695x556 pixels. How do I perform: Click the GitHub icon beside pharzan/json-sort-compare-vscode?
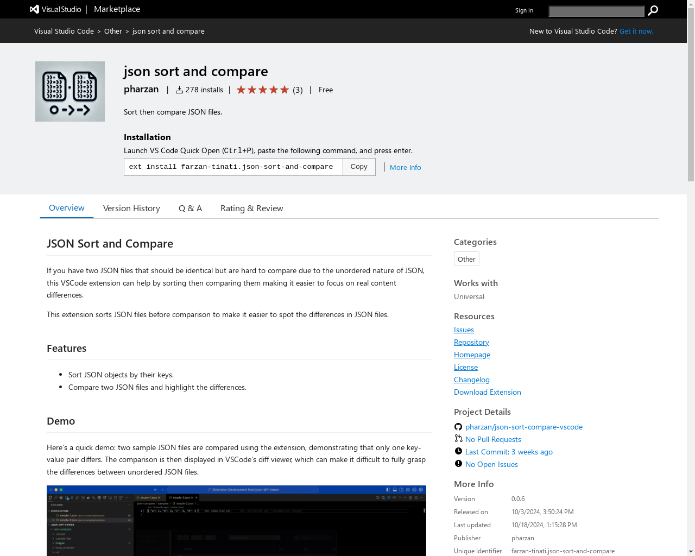click(x=458, y=427)
